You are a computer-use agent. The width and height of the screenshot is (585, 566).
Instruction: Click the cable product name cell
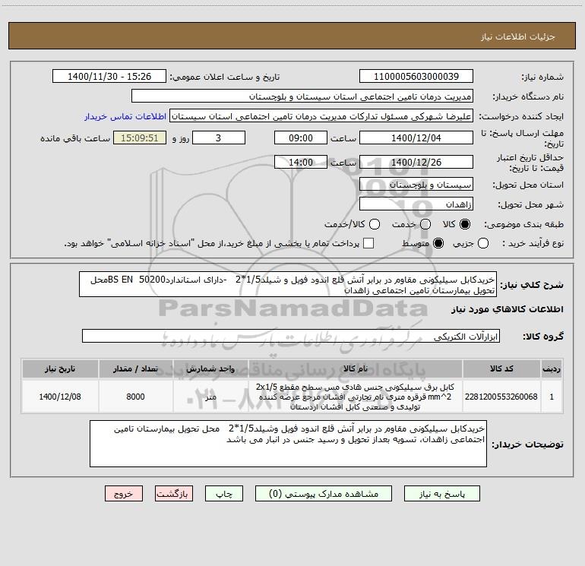tap(356, 397)
